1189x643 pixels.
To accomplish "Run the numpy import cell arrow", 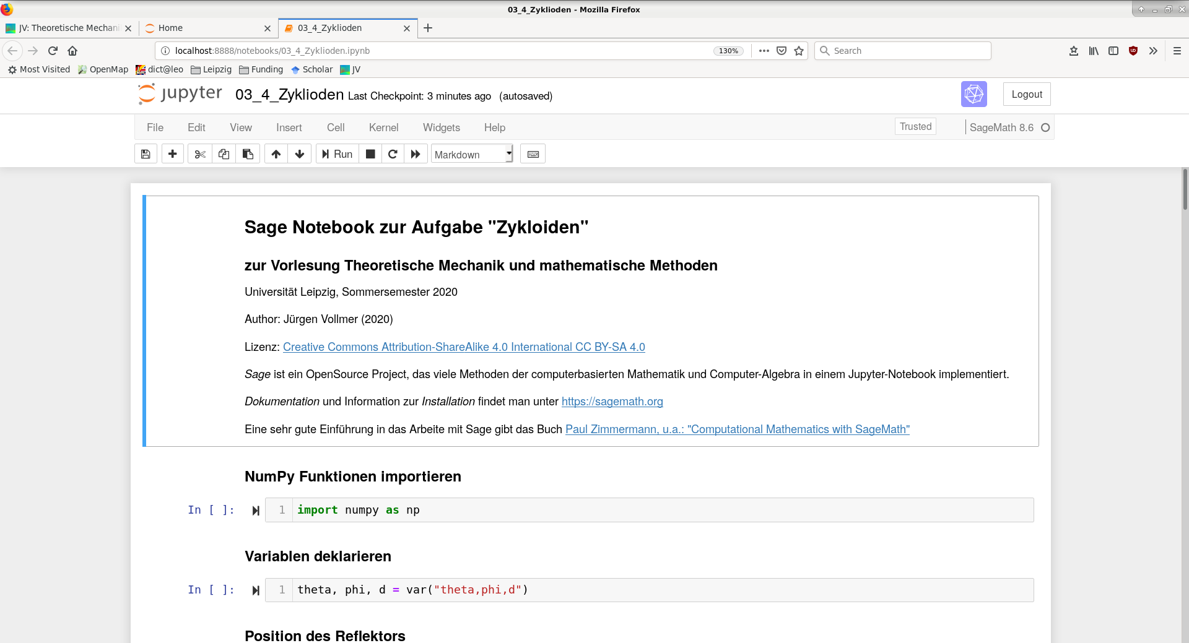I will pos(256,511).
